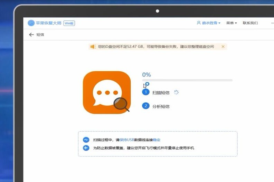Click the 短信 page title text
The image size is (274, 182).
click(40, 35)
